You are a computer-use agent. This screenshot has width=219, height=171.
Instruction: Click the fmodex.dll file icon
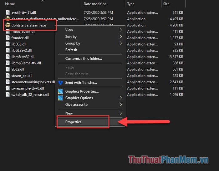point(8,38)
